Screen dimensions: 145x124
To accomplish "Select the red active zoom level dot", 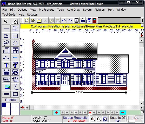I will tap(90, 113).
